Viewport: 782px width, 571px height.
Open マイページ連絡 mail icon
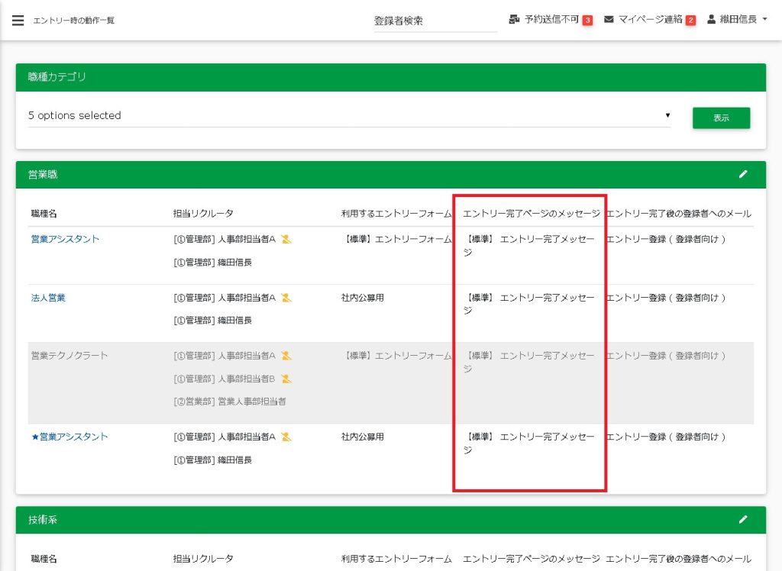(609, 20)
